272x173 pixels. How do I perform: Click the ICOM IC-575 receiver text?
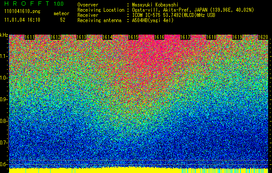[174, 15]
